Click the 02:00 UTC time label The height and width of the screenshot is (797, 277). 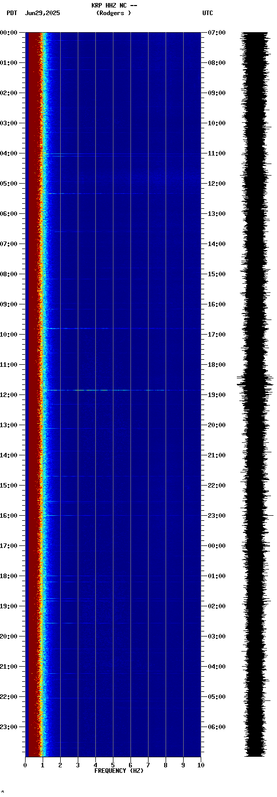pyautogui.click(x=217, y=606)
